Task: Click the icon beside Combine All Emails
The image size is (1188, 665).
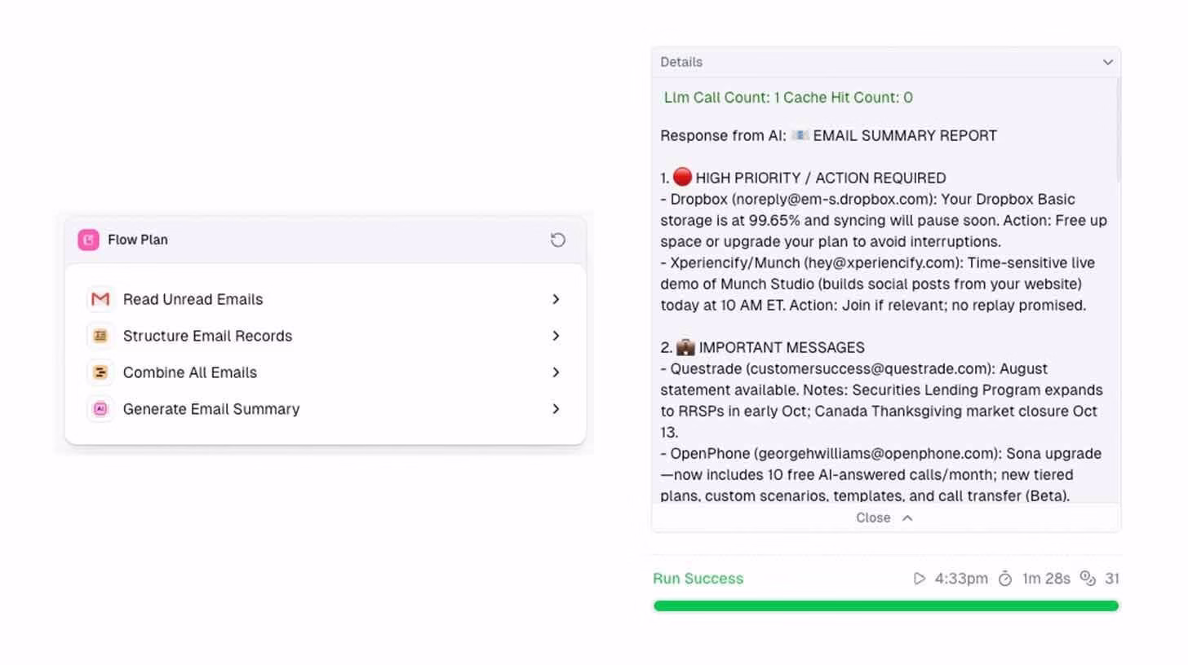Action: click(100, 372)
